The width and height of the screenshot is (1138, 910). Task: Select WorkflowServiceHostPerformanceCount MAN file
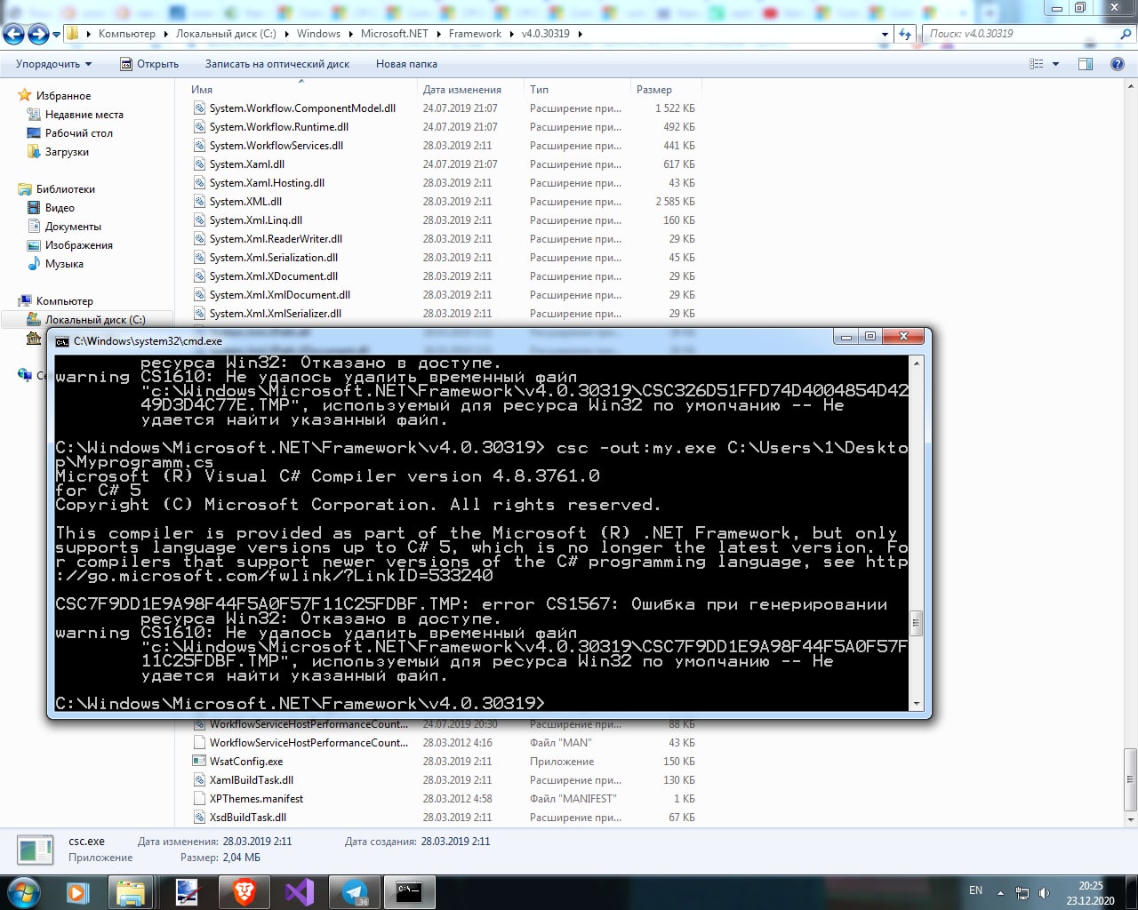click(x=309, y=743)
